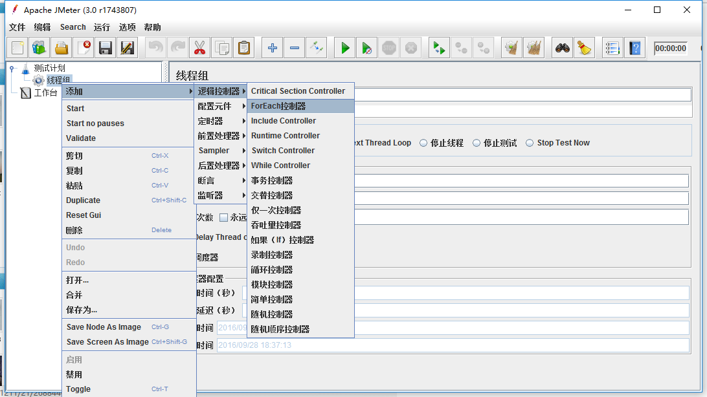Open the Search menu

click(73, 27)
